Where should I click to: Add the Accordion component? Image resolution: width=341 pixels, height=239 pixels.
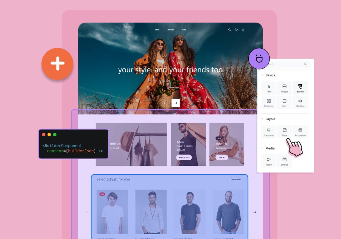(x=300, y=132)
